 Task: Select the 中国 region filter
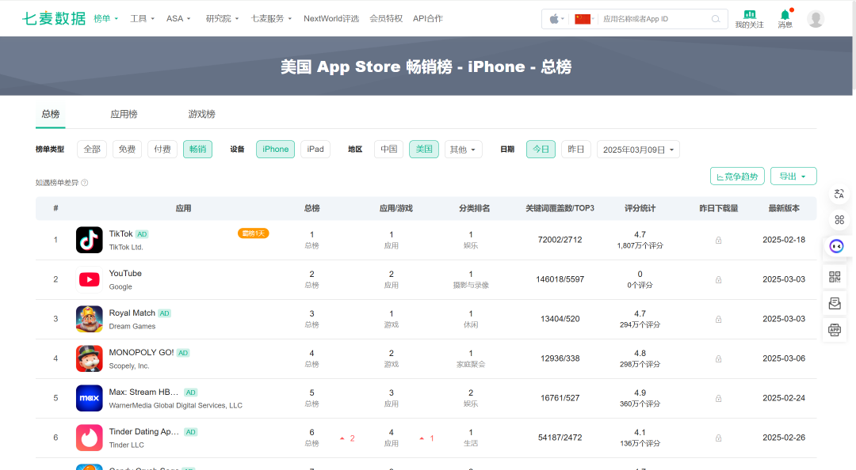point(388,150)
